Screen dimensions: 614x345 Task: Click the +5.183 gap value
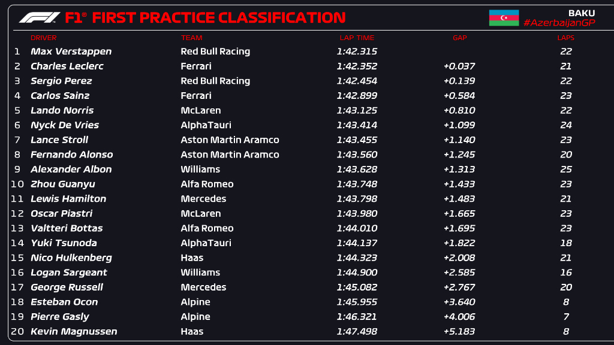tap(459, 331)
